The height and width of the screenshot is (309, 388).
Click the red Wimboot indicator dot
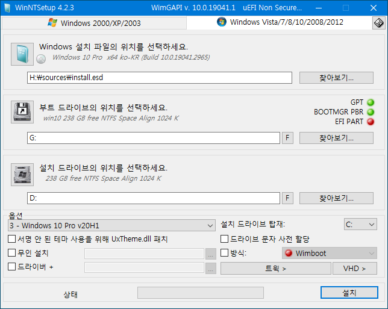tap(289, 253)
